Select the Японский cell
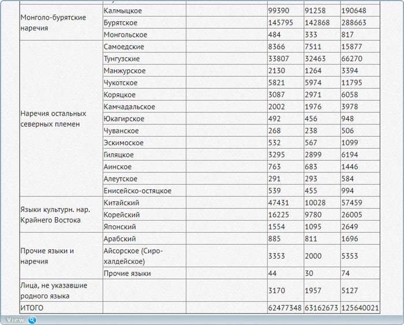Viewport: 404px width, 325px height. 144,226
